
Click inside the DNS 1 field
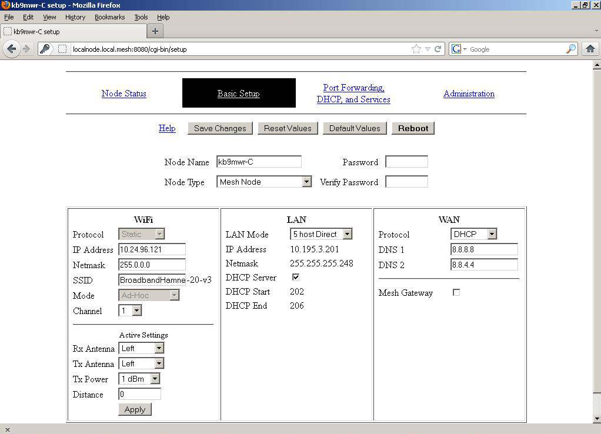click(x=484, y=249)
